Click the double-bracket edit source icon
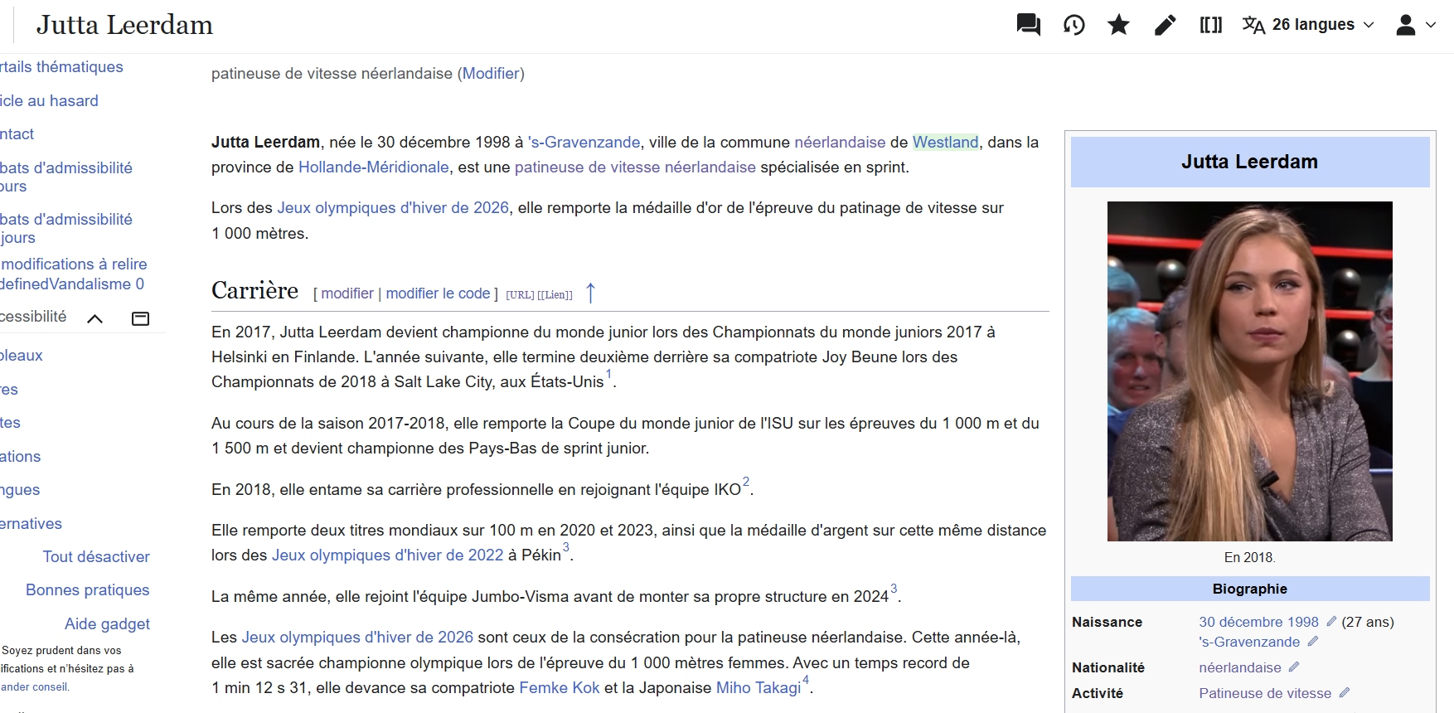 [1210, 25]
